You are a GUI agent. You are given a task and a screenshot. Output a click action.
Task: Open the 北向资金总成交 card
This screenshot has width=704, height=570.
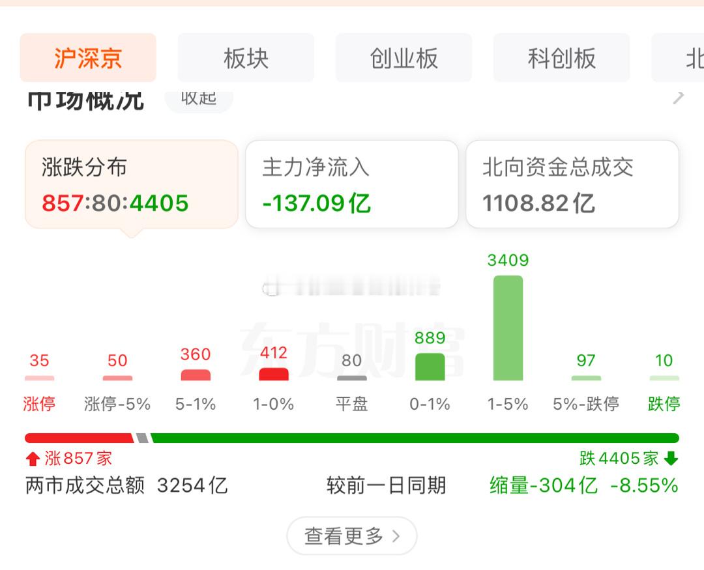pyautogui.click(x=572, y=184)
